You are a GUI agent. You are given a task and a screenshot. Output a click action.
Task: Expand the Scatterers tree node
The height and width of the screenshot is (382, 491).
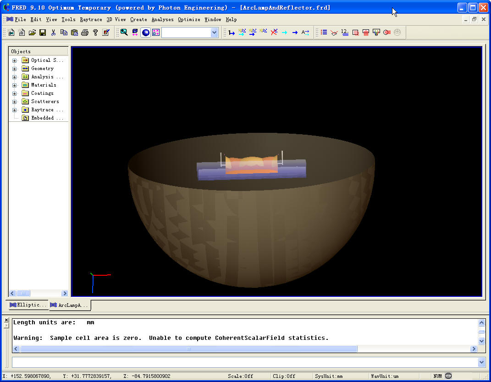click(x=14, y=102)
